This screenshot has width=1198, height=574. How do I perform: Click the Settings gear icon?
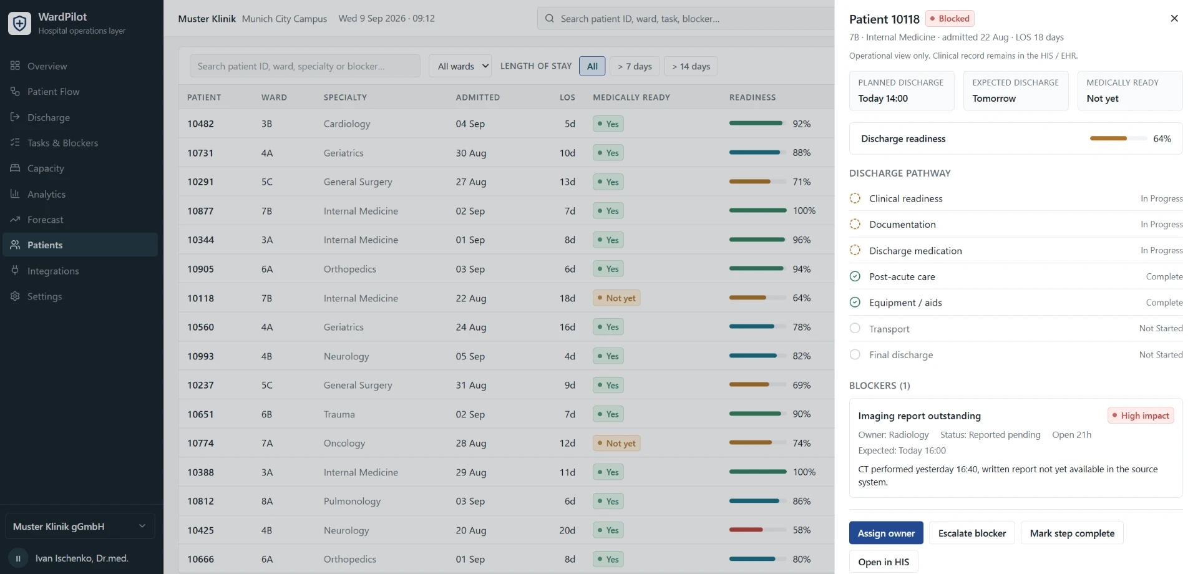15,296
